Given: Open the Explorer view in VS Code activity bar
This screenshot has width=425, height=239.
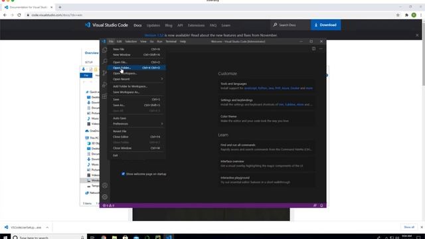Looking at the screenshot, I should (x=105, y=50).
